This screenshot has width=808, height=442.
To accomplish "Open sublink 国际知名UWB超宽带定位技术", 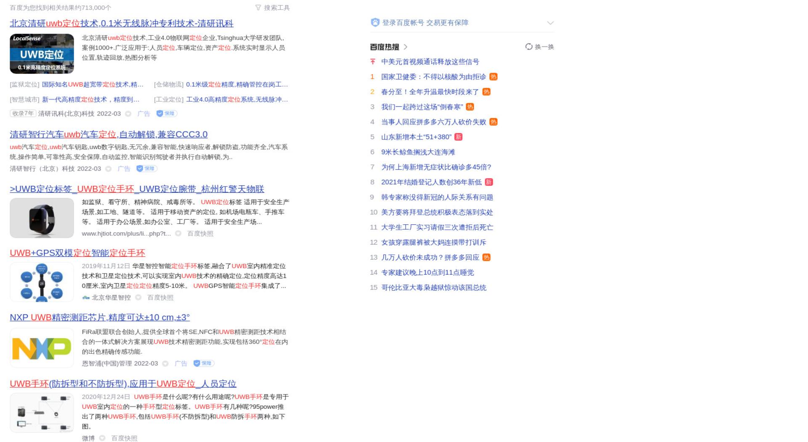I will pyautogui.click(x=93, y=85).
